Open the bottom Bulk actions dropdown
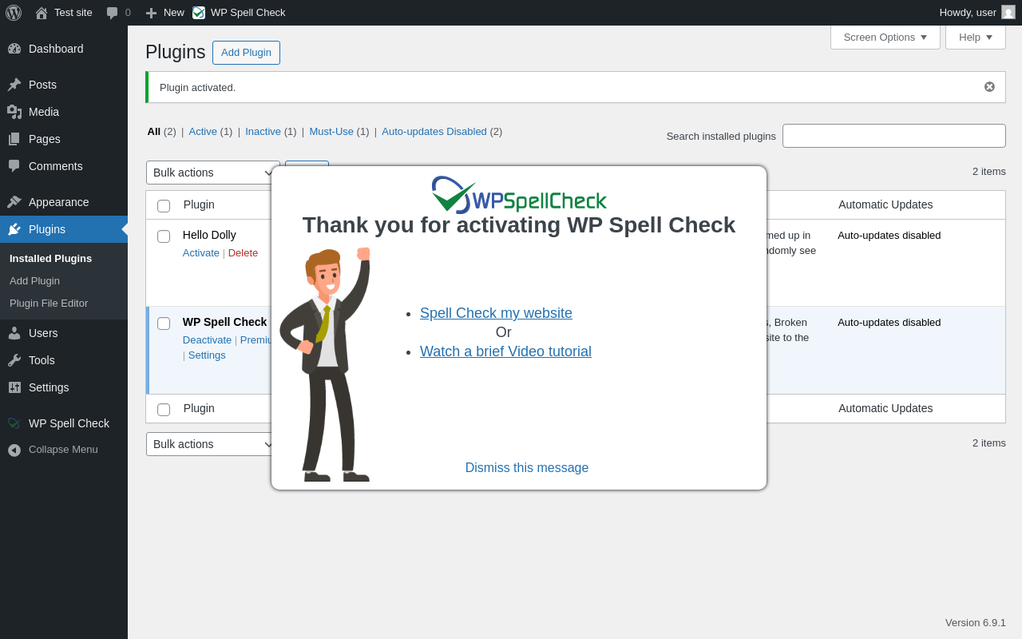This screenshot has height=639, width=1022. pyautogui.click(x=213, y=444)
